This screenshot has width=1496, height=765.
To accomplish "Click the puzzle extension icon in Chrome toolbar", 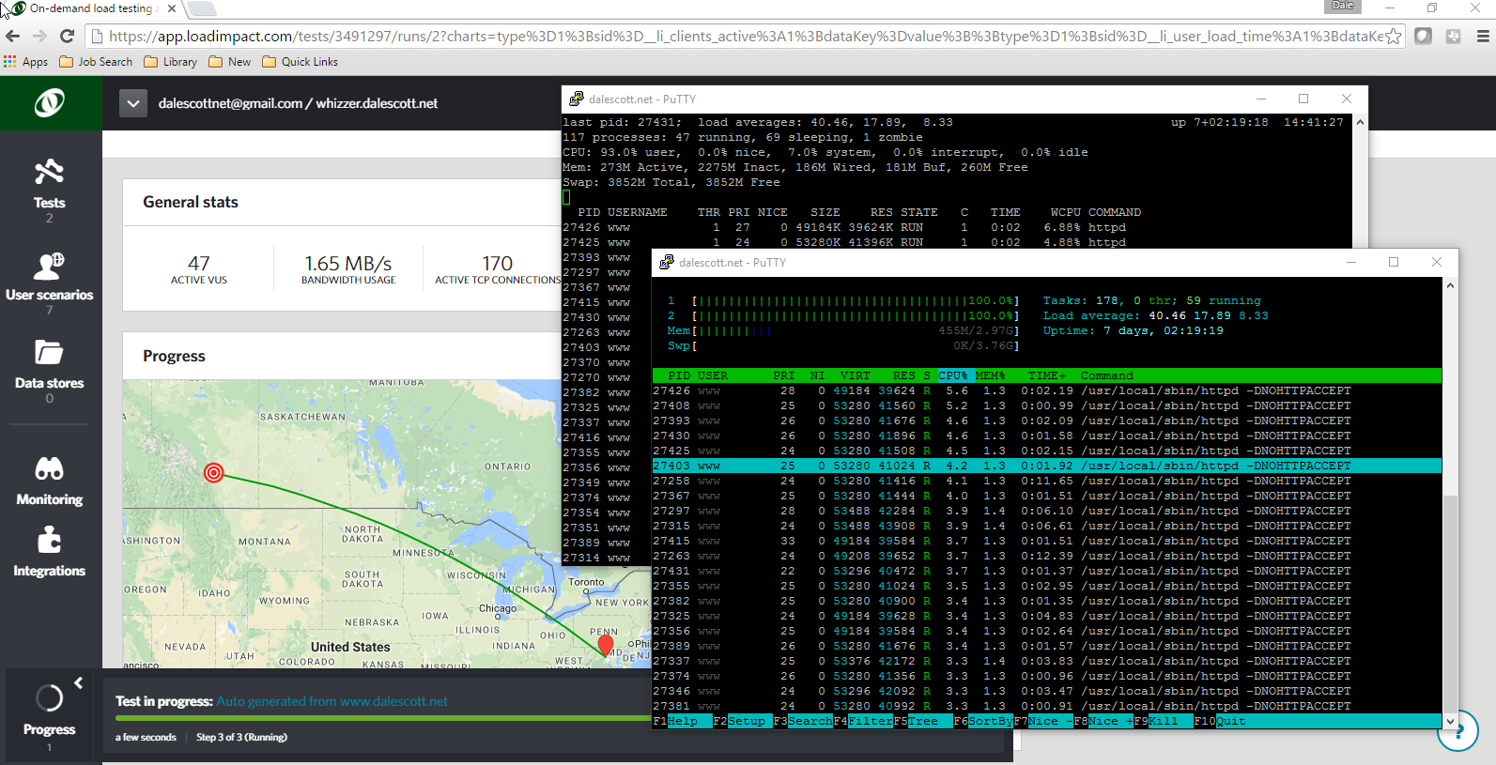I will click(1453, 36).
